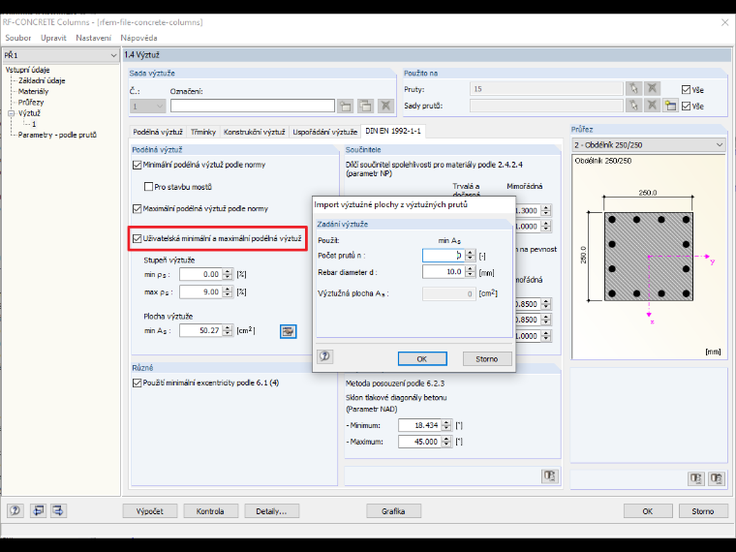Click the copy reinforcement set icon
The width and height of the screenshot is (736, 552).
point(365,106)
